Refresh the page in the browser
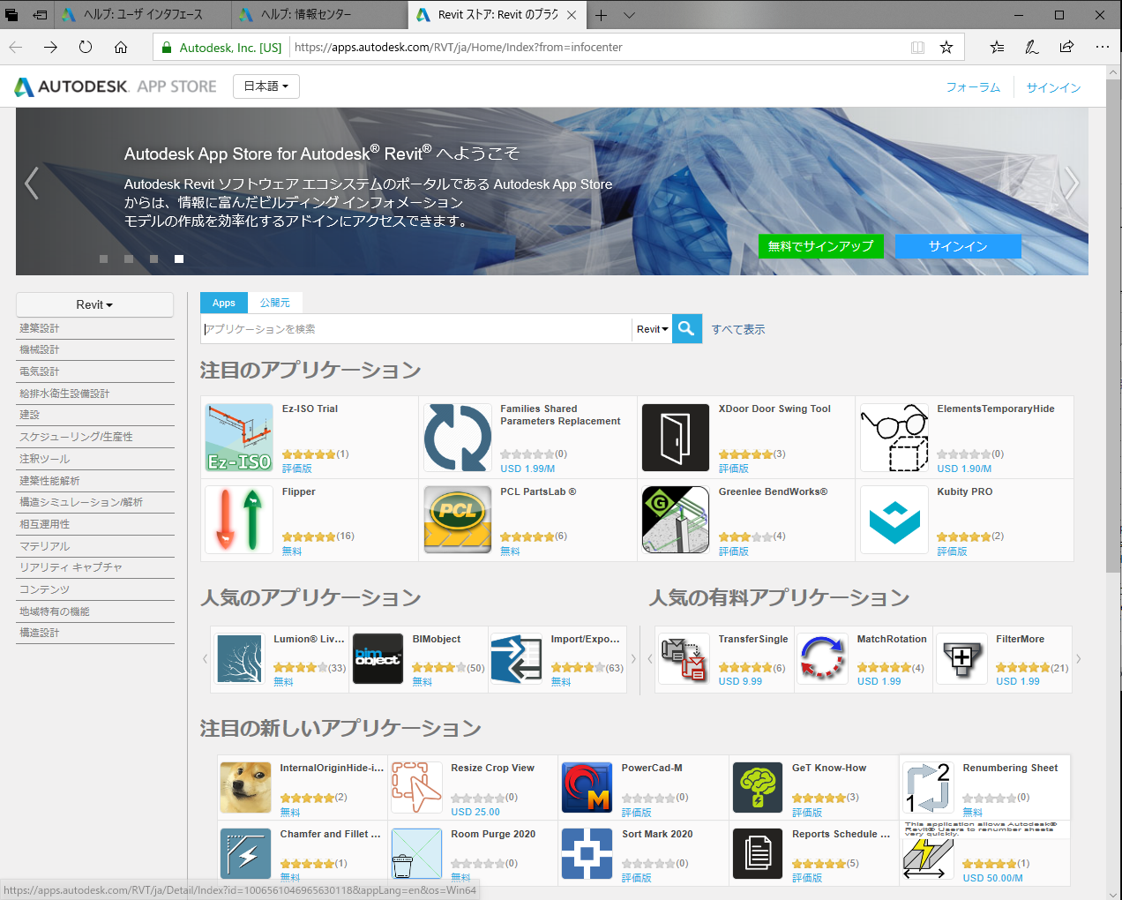 (x=86, y=47)
